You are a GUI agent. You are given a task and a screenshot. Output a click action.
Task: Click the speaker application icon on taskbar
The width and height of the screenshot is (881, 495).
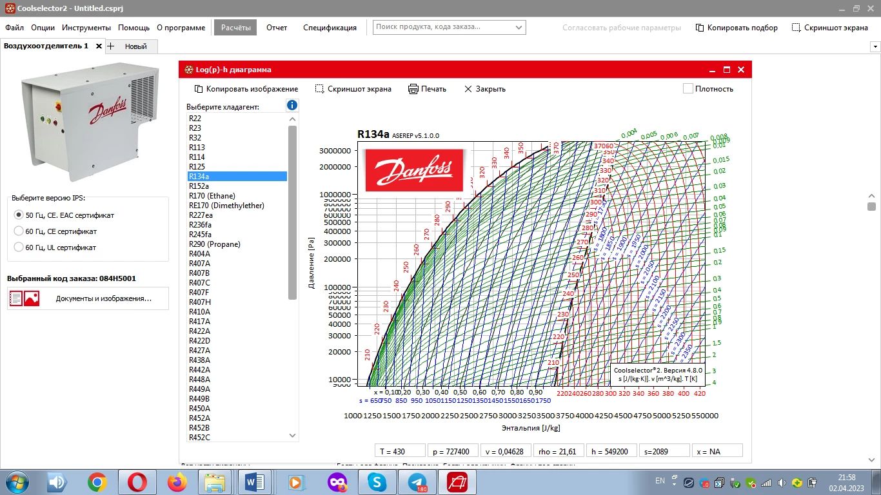[x=57, y=482]
